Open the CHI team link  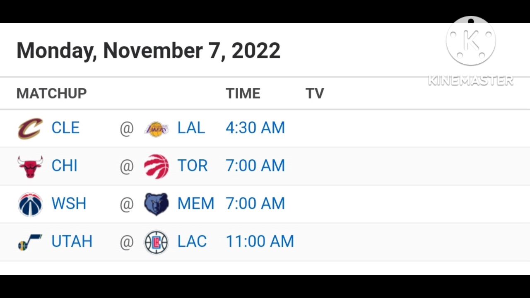click(x=64, y=166)
